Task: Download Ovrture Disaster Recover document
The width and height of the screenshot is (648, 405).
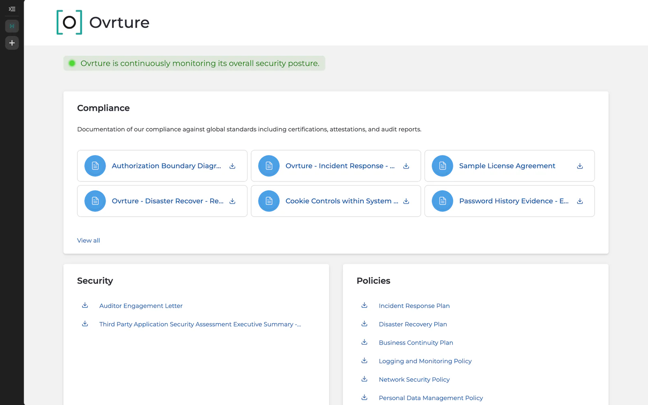Action: click(x=232, y=201)
